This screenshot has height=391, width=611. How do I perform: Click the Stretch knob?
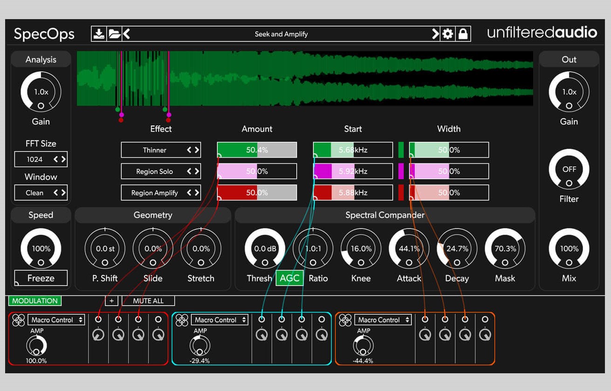click(x=201, y=249)
